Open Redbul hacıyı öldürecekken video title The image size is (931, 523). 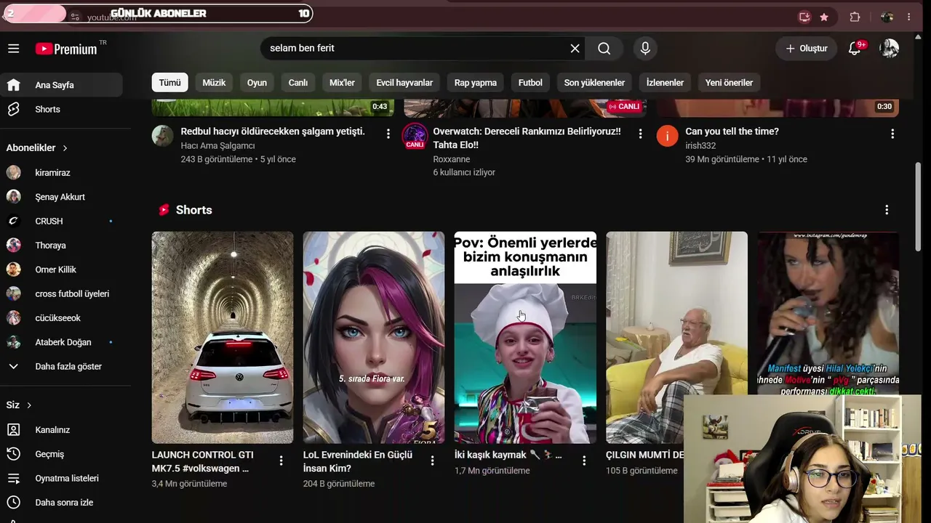point(273,131)
